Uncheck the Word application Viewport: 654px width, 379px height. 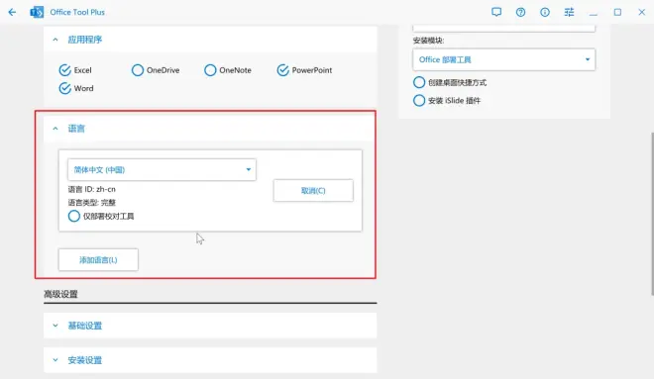(x=64, y=88)
